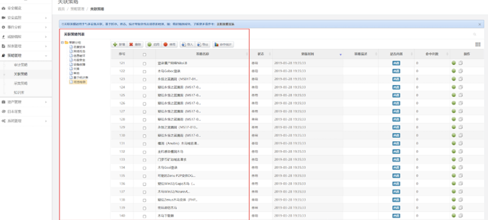Click the green enable icon in row 121
Image resolution: width=488 pixels, height=220 pixels.
coord(454,63)
